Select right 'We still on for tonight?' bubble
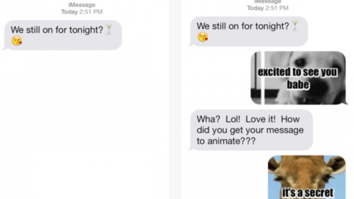The height and width of the screenshot is (199, 354). (x=248, y=32)
